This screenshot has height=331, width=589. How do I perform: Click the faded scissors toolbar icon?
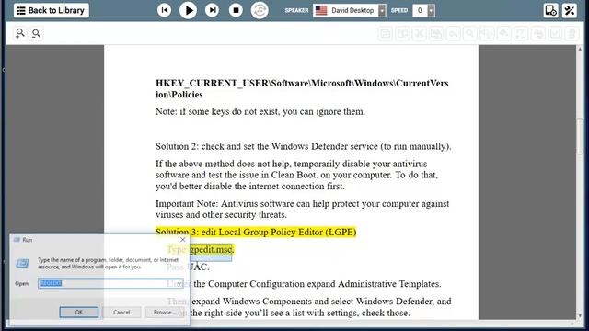click(419, 33)
